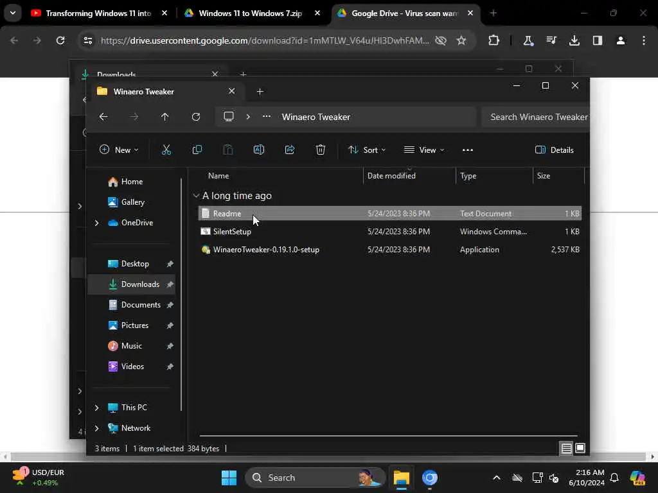The width and height of the screenshot is (658, 493).
Task: Click third-party cookies eye icon
Action: click(441, 40)
